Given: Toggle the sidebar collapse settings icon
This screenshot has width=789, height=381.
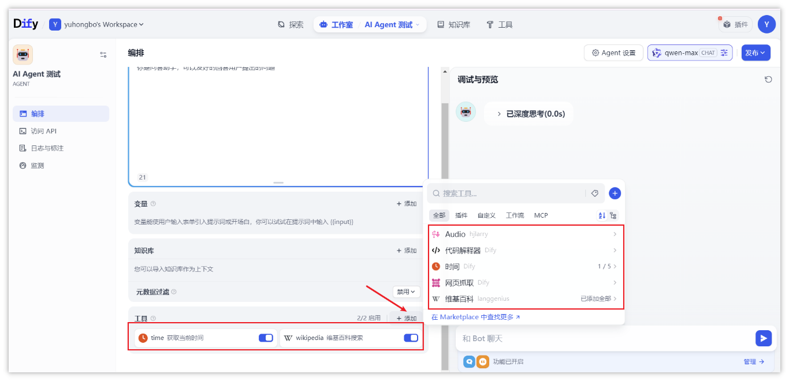Looking at the screenshot, I should pyautogui.click(x=103, y=55).
